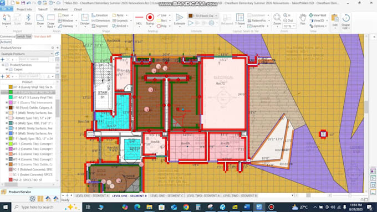Screen dimensions: 377x212
Task: Open the T-Seam tool
Action: 240,20
